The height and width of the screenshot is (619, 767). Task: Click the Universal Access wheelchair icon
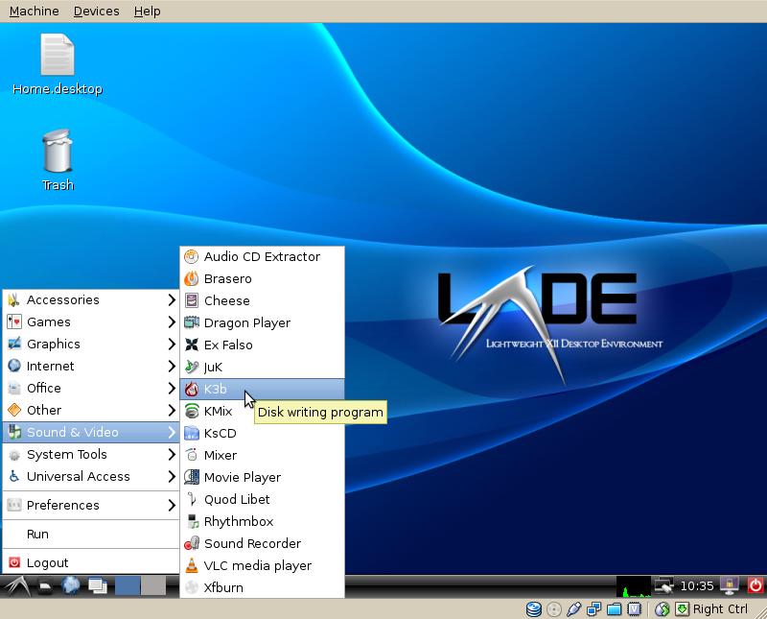coord(14,476)
